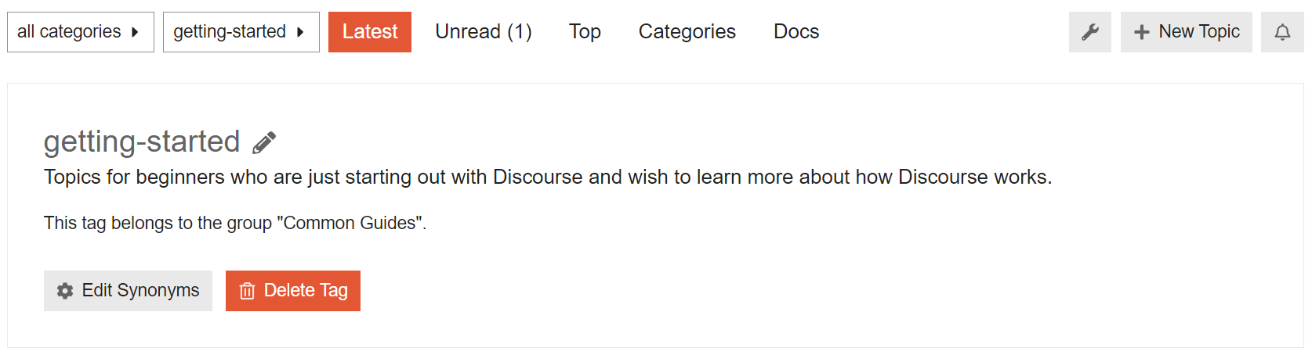This screenshot has height=355, width=1312.
Task: Click the arrow beside the getting-started filter
Action: tap(300, 32)
